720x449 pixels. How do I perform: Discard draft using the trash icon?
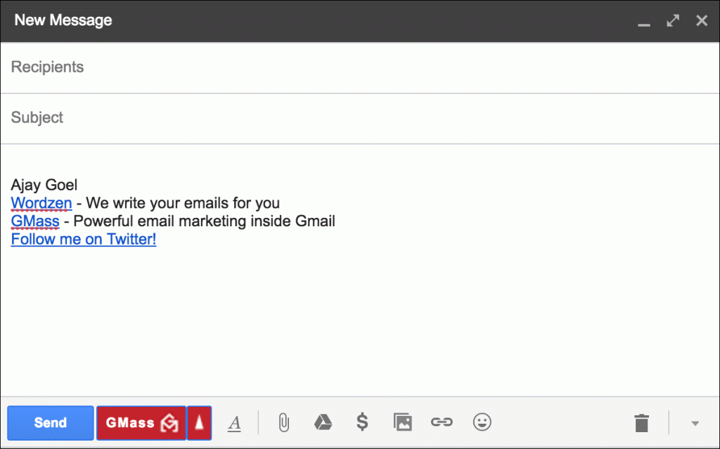tap(641, 423)
